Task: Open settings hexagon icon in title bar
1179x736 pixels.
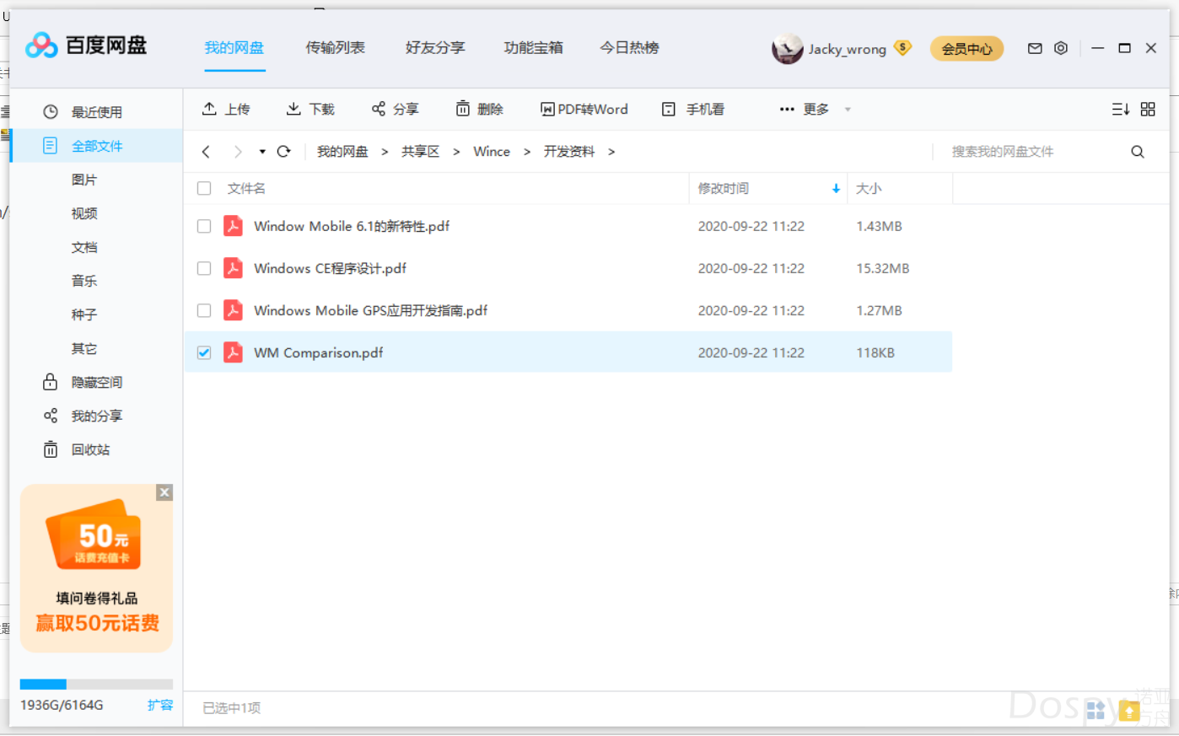Action: (x=1061, y=48)
